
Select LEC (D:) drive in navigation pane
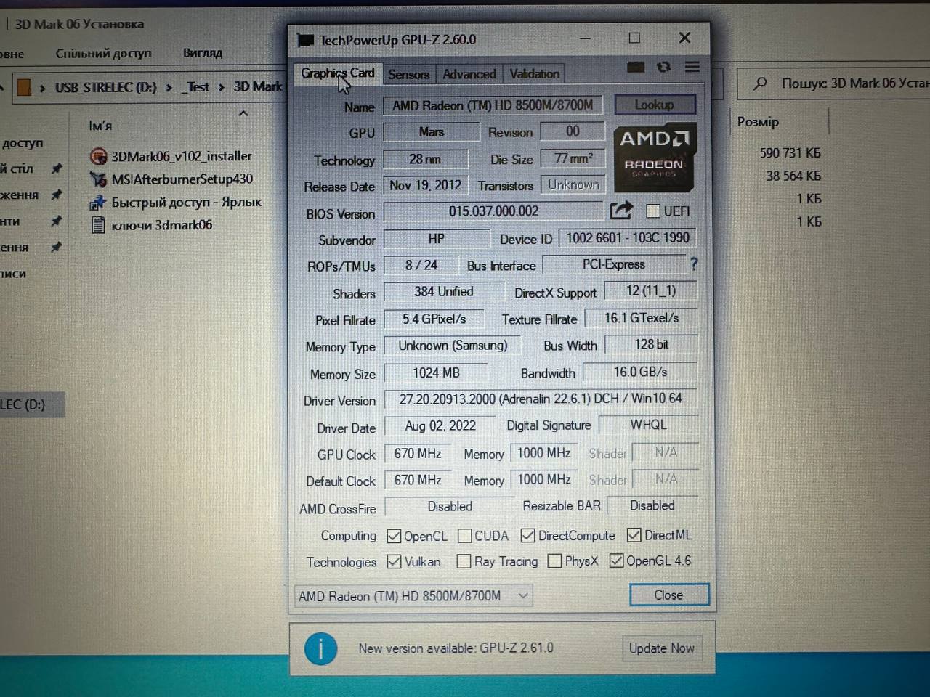[31, 404]
